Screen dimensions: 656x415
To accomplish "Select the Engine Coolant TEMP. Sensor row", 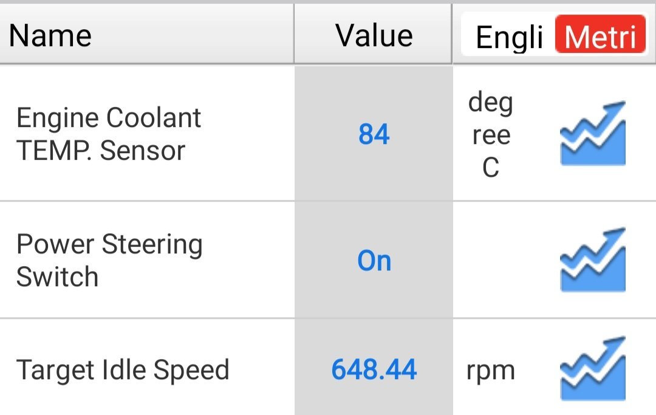I will coord(328,134).
